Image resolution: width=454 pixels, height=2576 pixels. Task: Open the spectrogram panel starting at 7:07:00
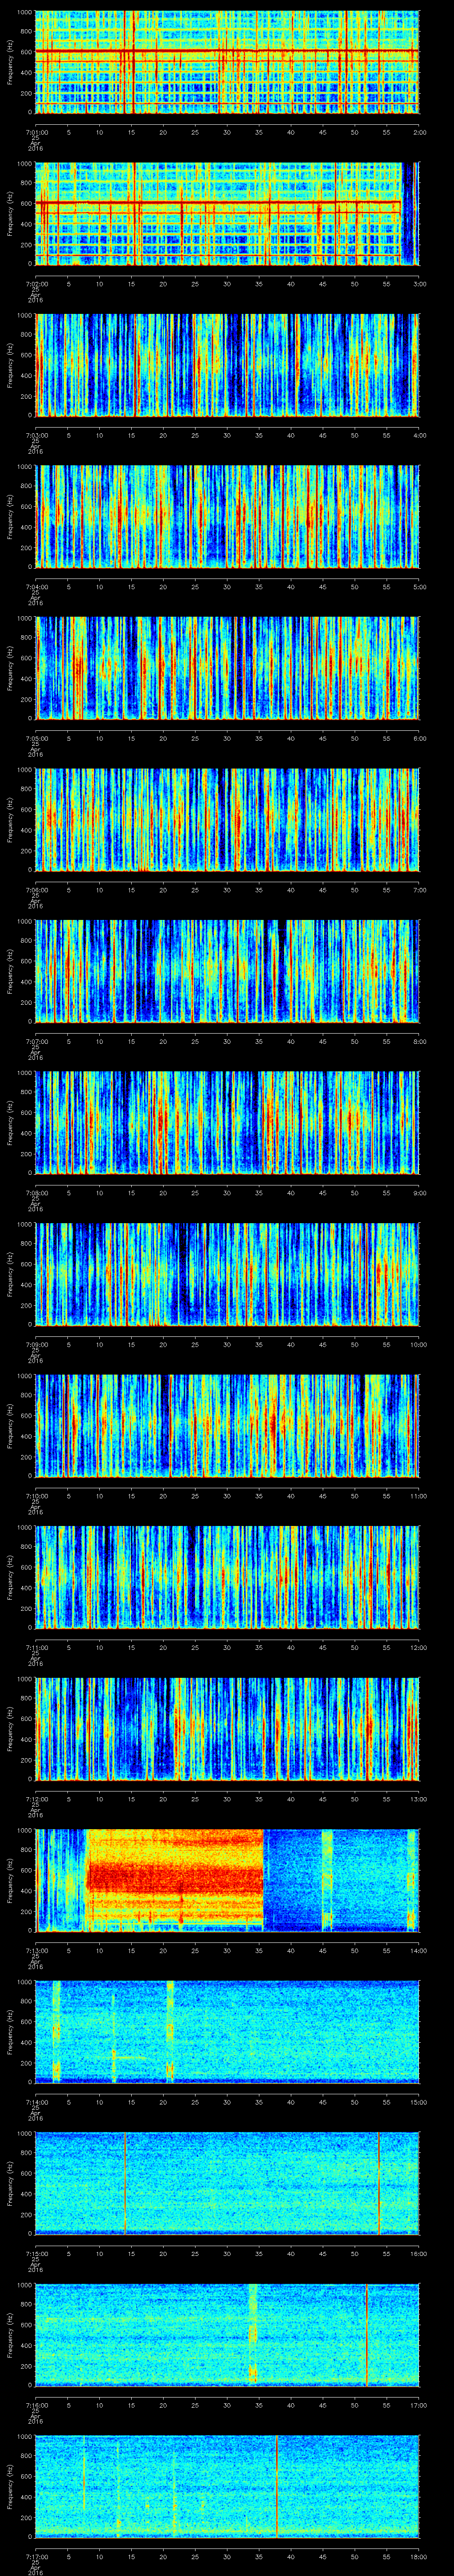[x=227, y=971]
